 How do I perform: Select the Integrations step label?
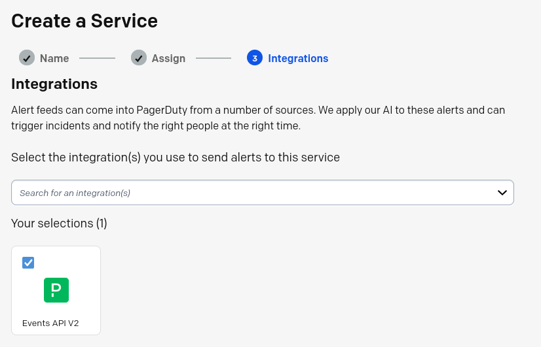298,58
